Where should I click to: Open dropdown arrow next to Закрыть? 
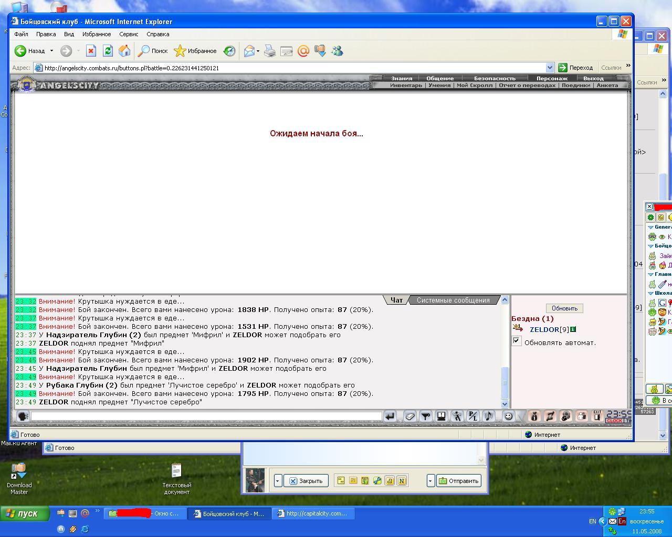tap(278, 481)
